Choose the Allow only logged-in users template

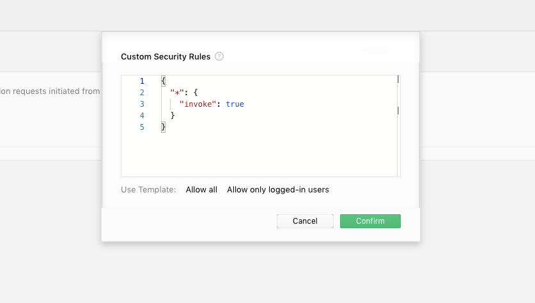[x=277, y=189]
